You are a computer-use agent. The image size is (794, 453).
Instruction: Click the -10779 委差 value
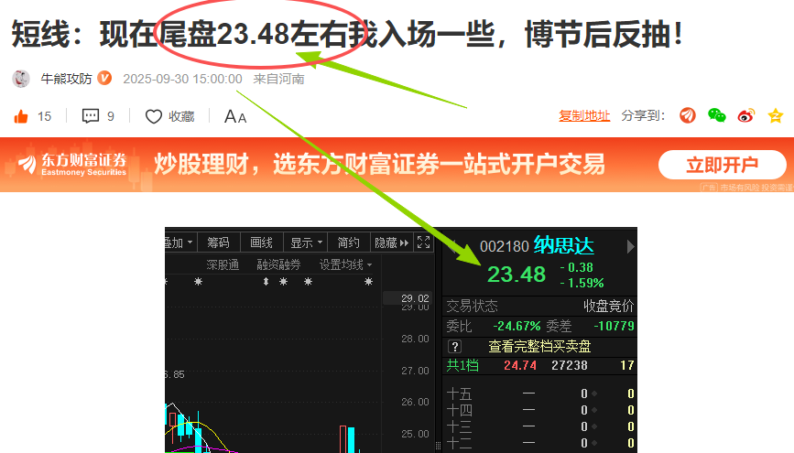point(614,326)
